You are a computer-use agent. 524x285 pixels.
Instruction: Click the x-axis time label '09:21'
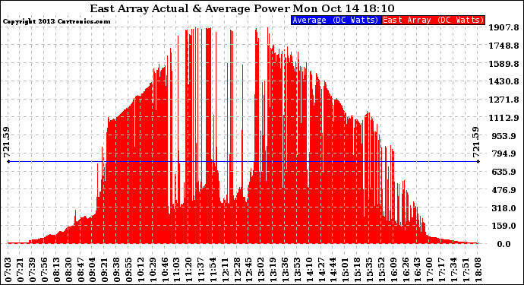click(105, 270)
